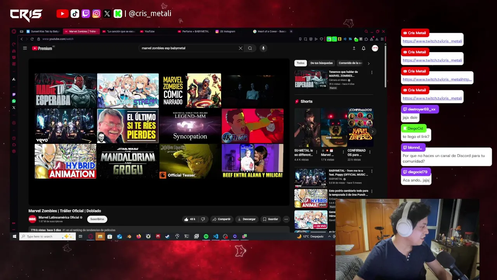Download video with the Descargar button

click(x=247, y=219)
